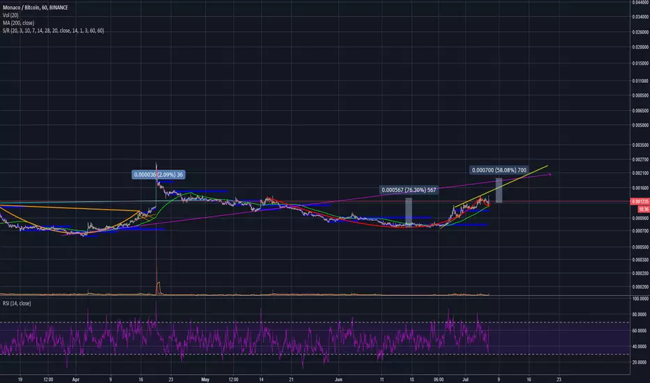Click the 0.006500 price scale label
The height and width of the screenshot is (383, 650).
coord(640,111)
